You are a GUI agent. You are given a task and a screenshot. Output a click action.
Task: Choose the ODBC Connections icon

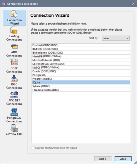coord(14,62)
